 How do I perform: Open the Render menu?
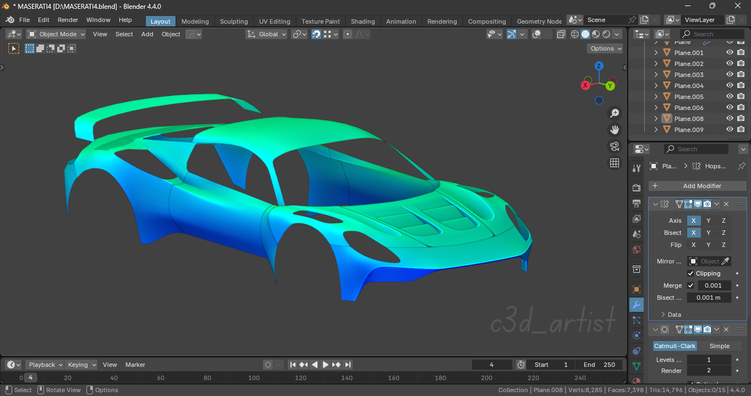[68, 20]
